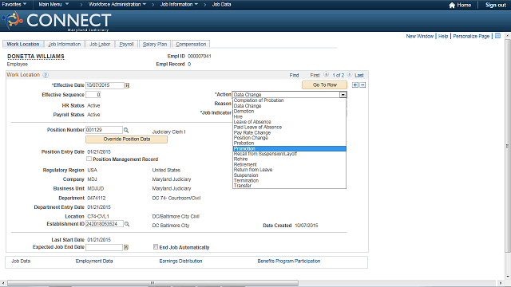Open the Compensation tab

191,45
